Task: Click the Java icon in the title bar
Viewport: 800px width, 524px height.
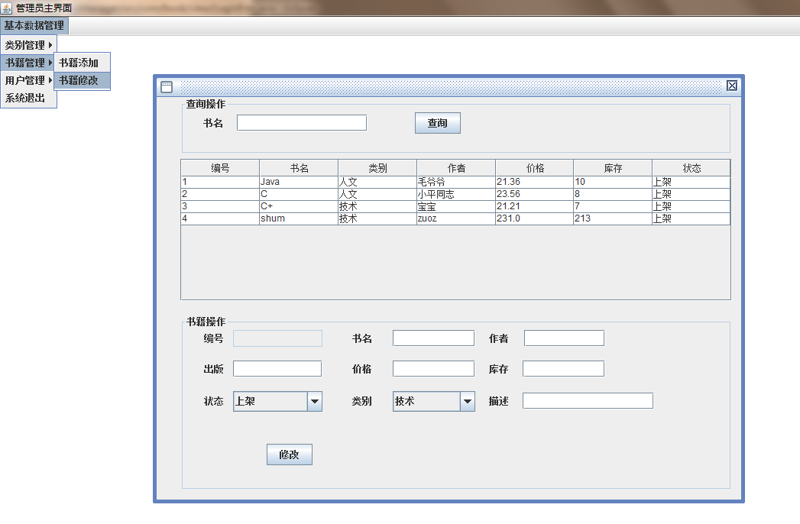Action: [6, 8]
